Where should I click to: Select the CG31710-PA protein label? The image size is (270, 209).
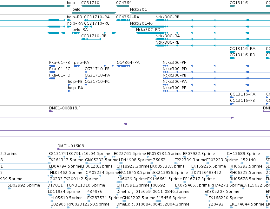[x=97, y=75]
